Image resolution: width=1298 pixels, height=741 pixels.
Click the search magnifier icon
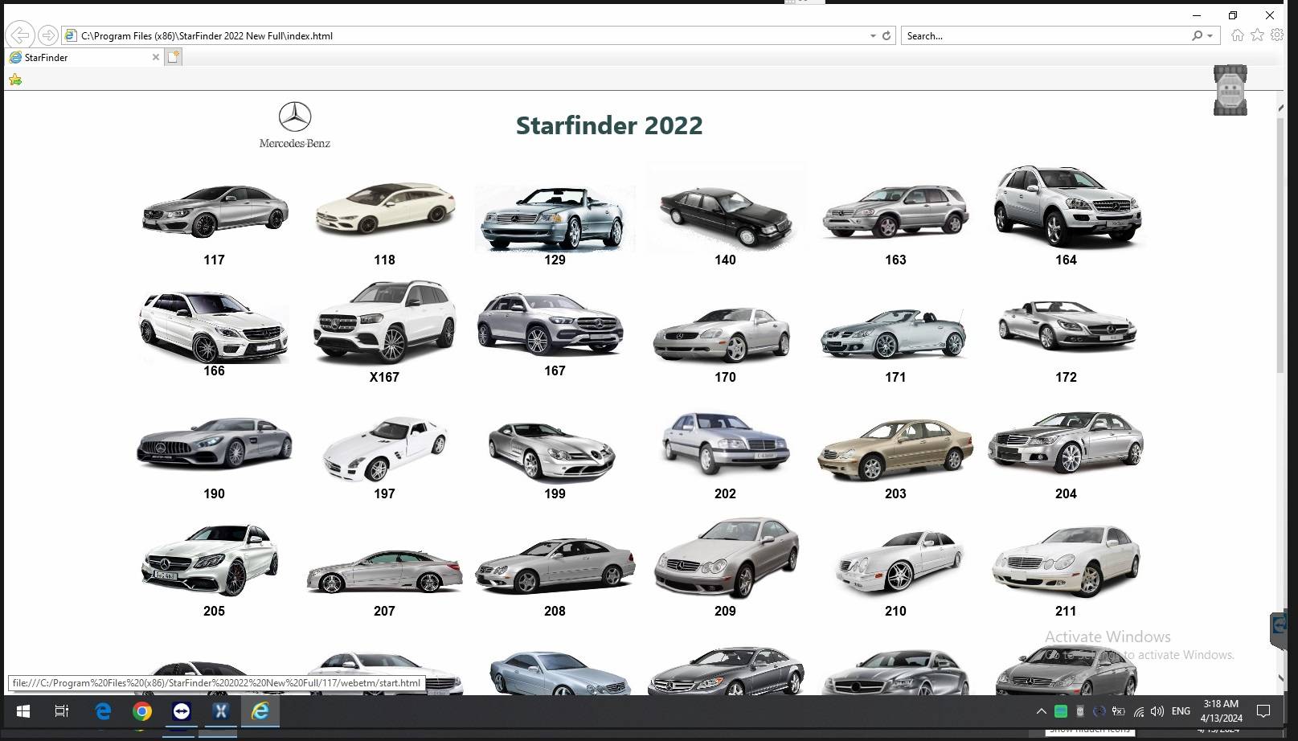point(1198,35)
